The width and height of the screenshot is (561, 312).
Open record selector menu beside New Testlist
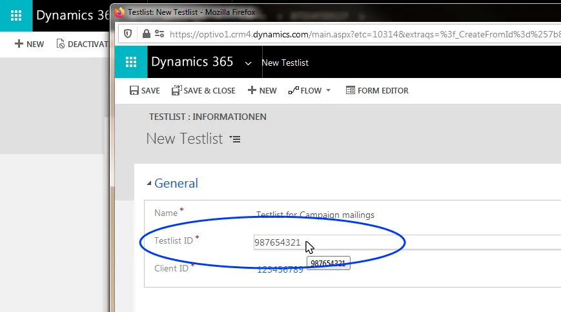tap(235, 139)
